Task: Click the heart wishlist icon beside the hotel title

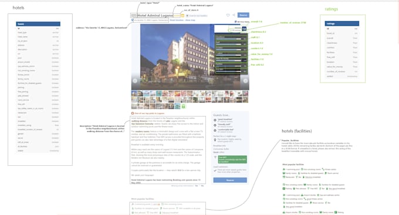Action: [x=228, y=15]
